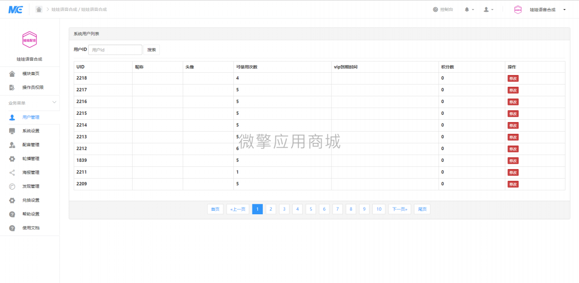Click 修改 button for UID 2218

(x=513, y=78)
